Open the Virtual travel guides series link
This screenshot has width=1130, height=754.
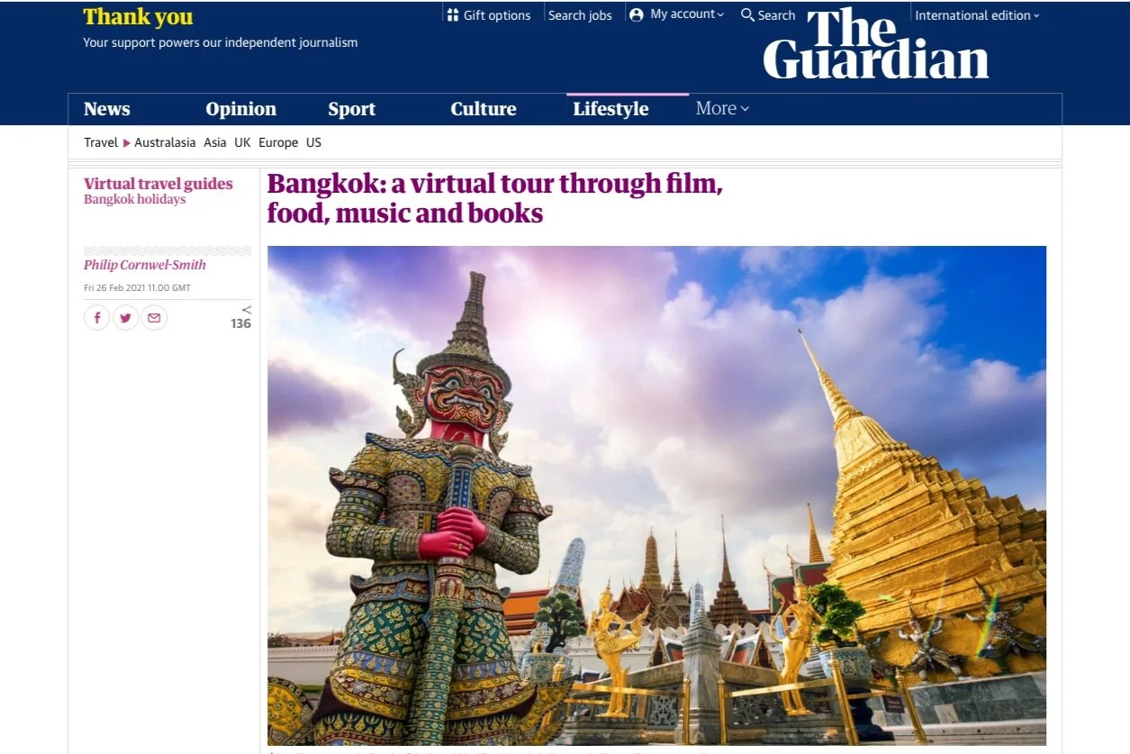point(158,184)
